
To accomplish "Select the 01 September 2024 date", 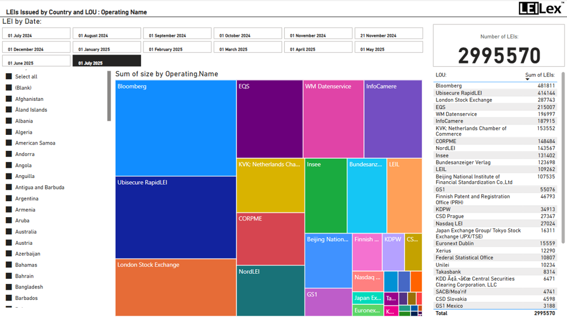I will pos(177,33).
